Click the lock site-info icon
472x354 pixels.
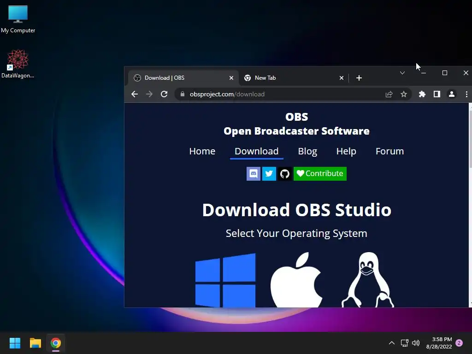[x=183, y=94]
